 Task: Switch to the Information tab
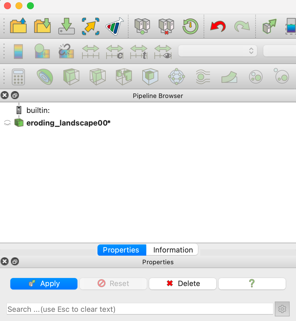173,250
